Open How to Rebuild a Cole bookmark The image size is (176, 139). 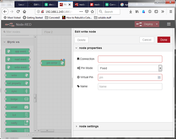tap(77, 18)
